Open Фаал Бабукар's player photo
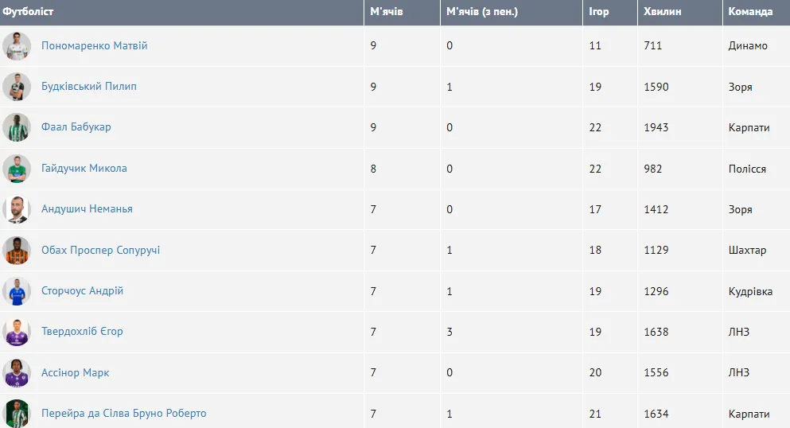This screenshot has width=790, height=428. tap(16, 127)
